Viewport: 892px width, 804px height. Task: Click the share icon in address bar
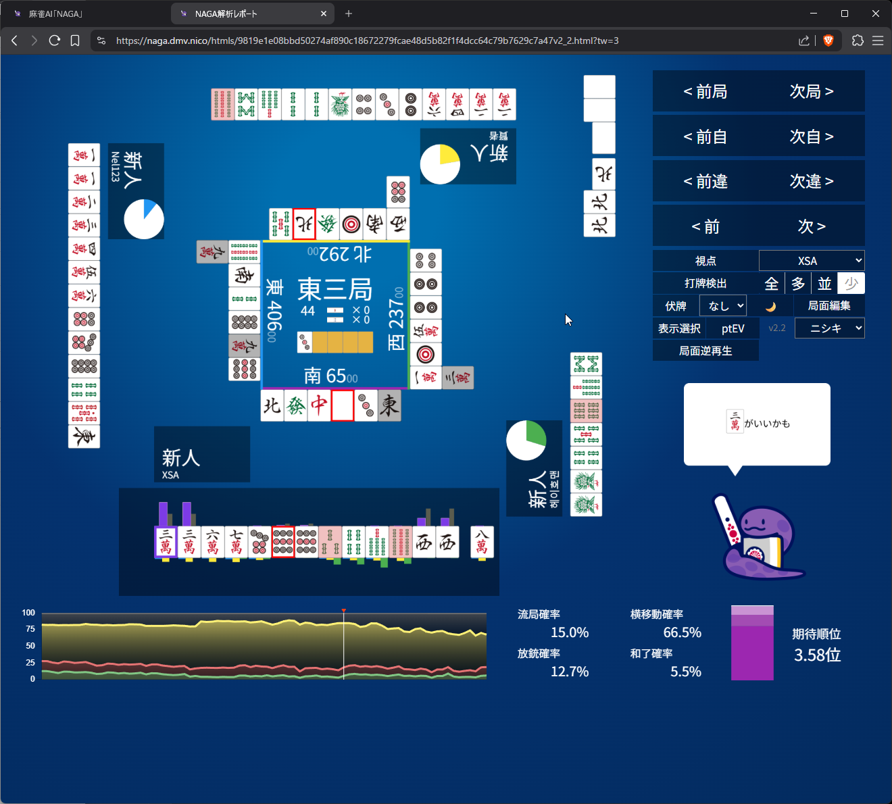[x=803, y=41]
